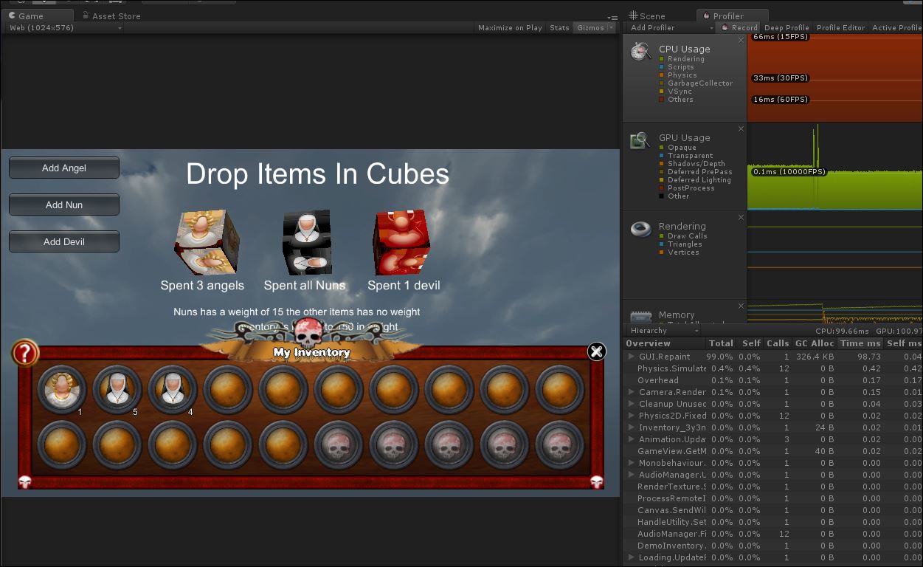Close the GPU Usage profiler area
This screenshot has height=567, width=923.
pos(741,129)
